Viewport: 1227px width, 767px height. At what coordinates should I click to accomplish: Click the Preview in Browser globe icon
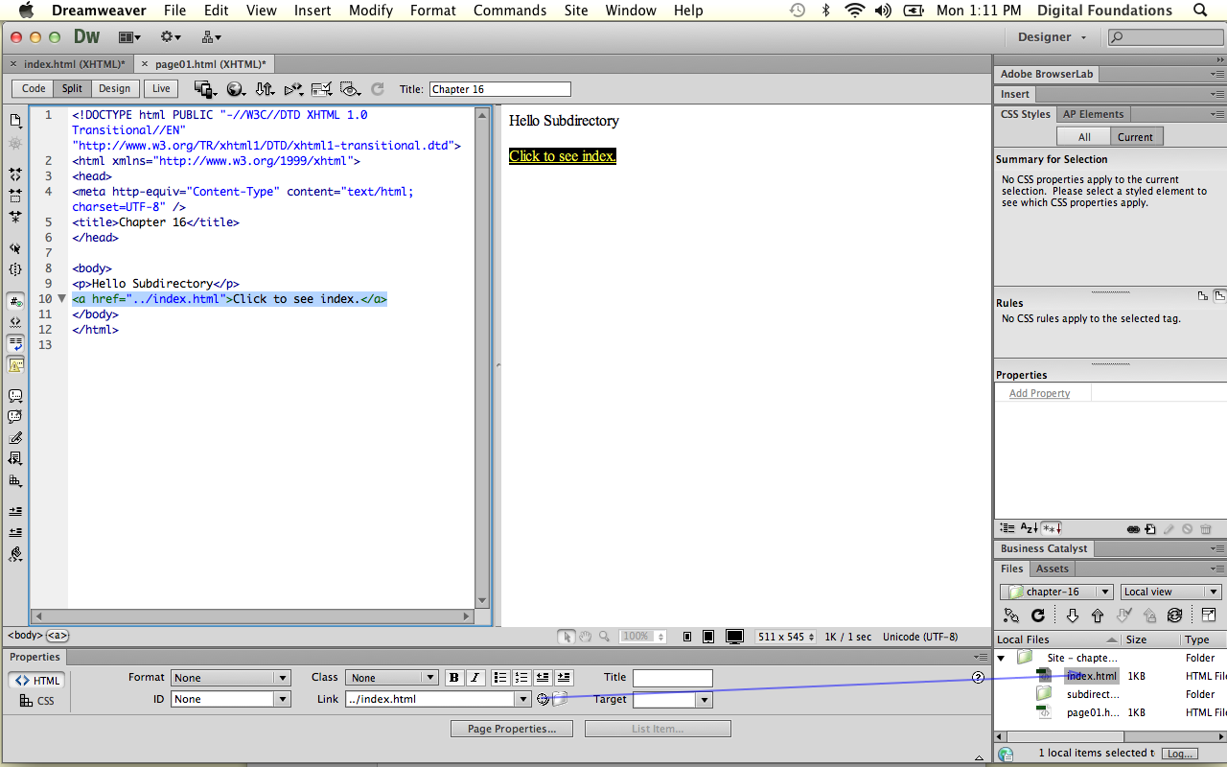236,88
